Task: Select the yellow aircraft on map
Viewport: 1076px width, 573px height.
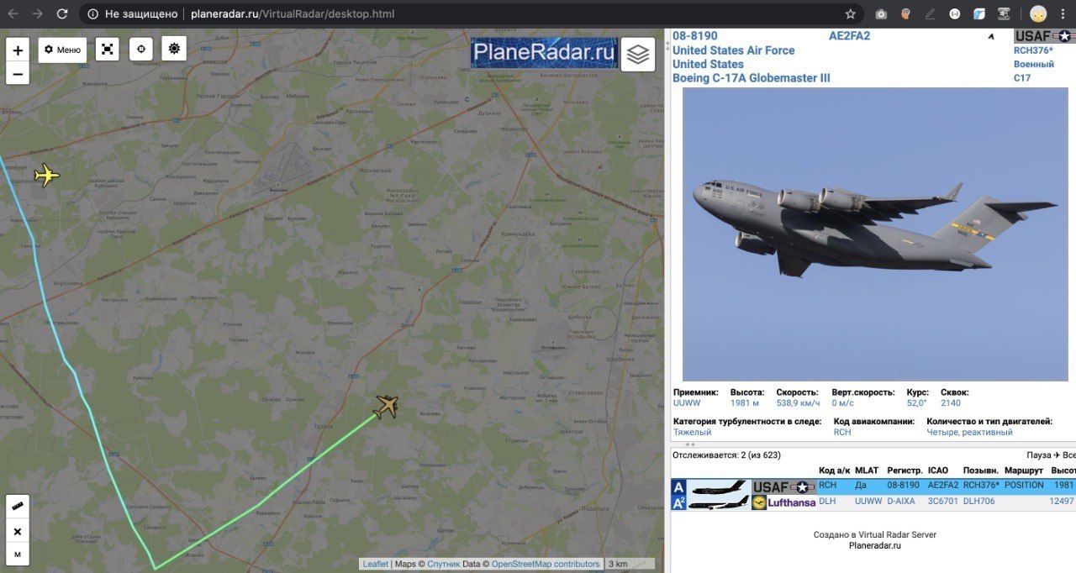Action: [x=48, y=175]
